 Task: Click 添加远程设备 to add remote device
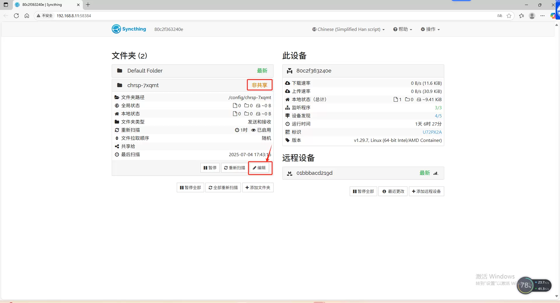point(426,191)
